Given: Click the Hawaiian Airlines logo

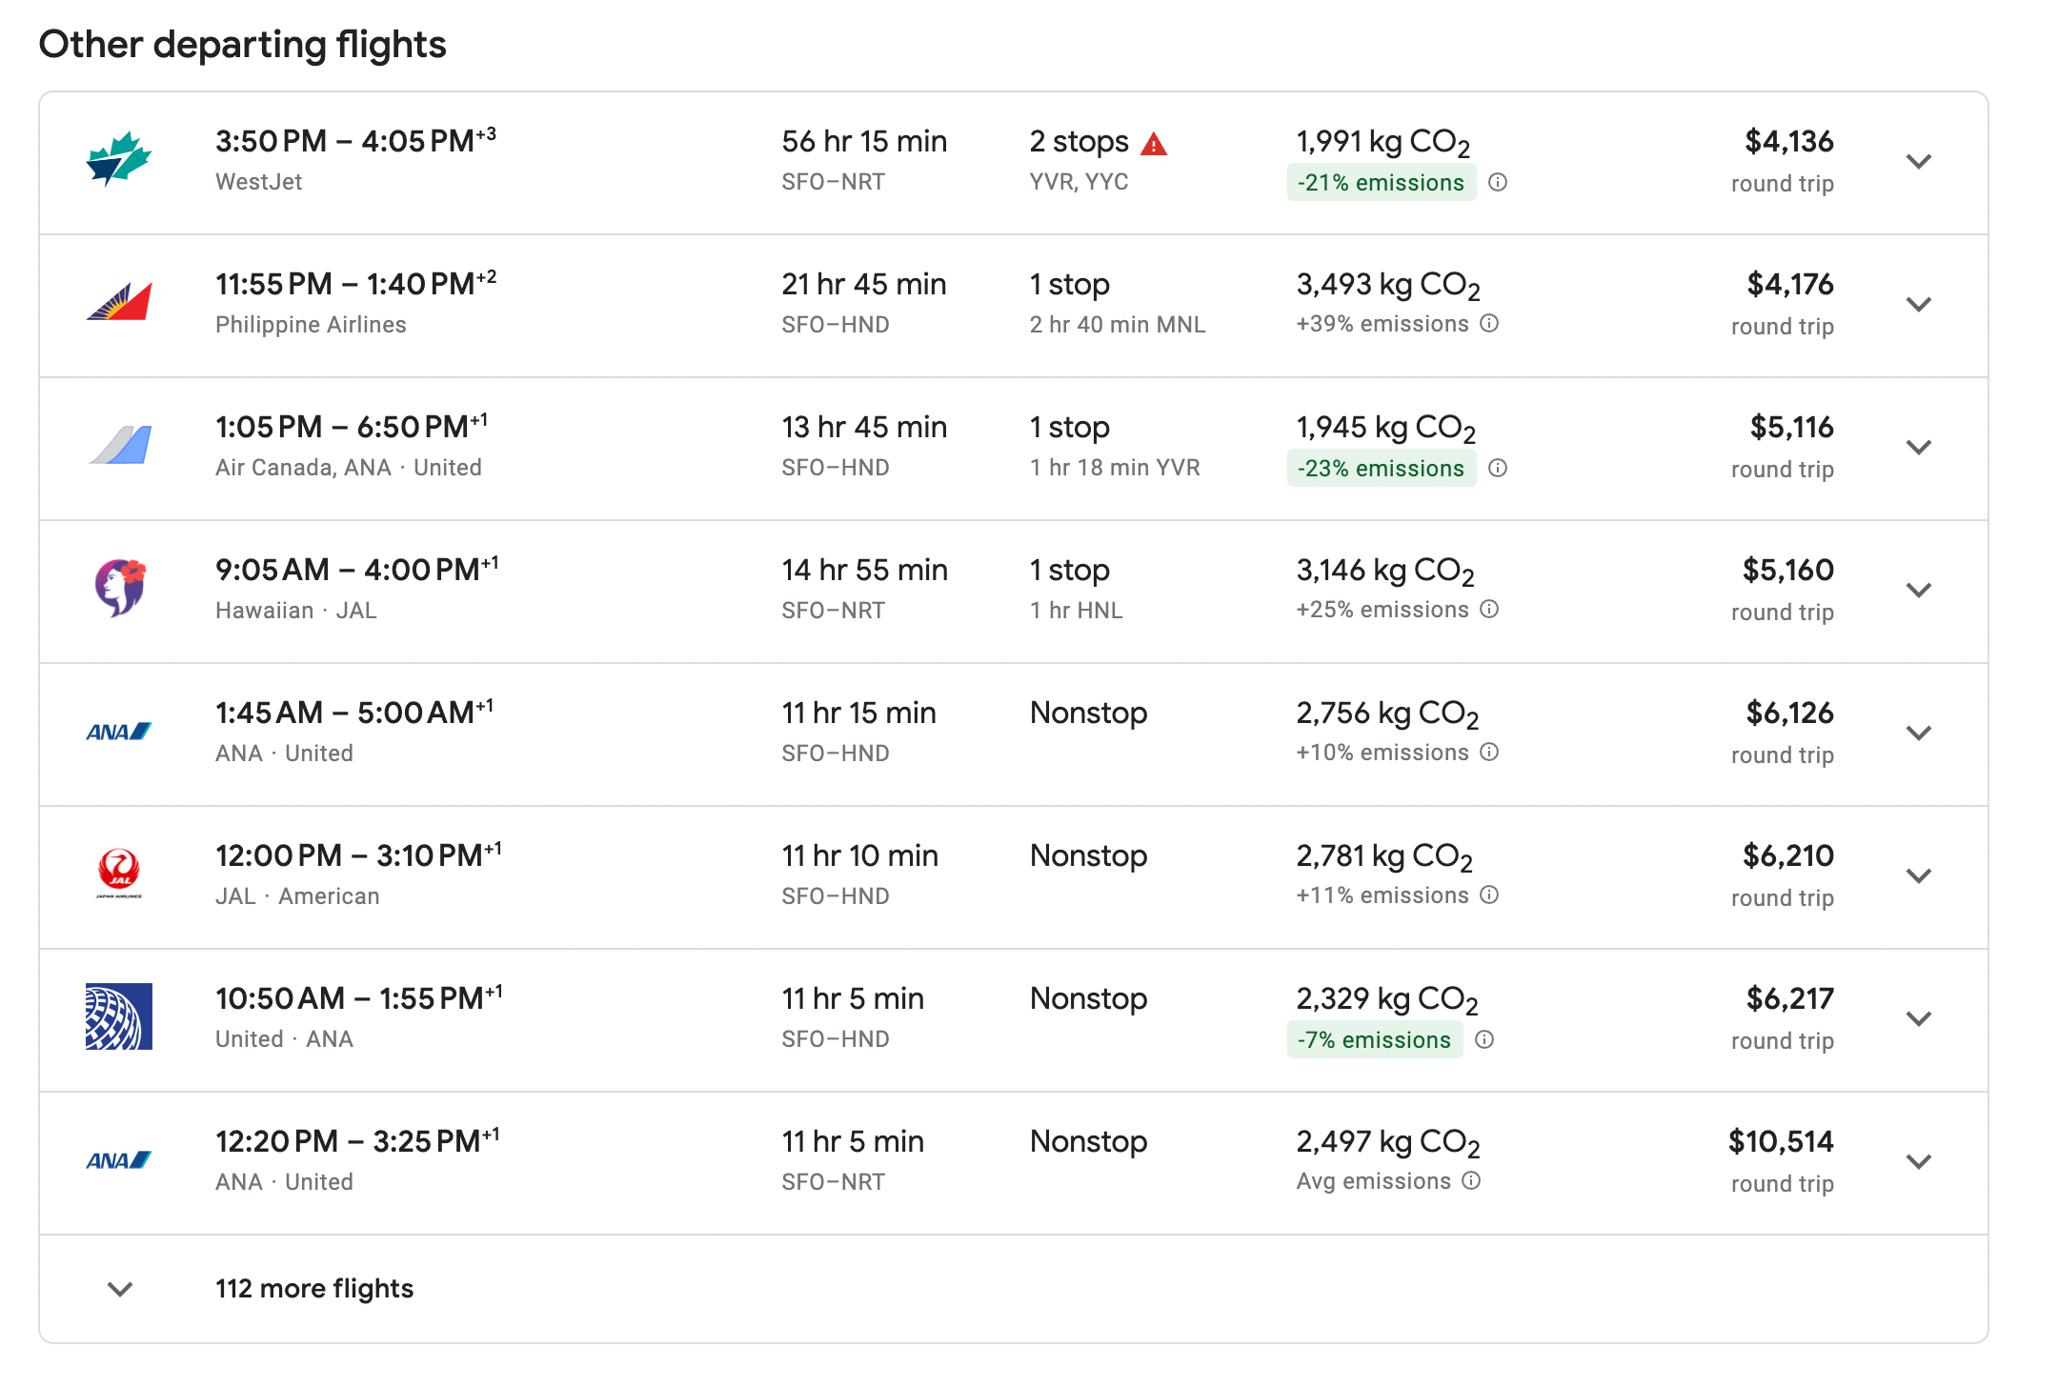Looking at the screenshot, I should 118,587.
